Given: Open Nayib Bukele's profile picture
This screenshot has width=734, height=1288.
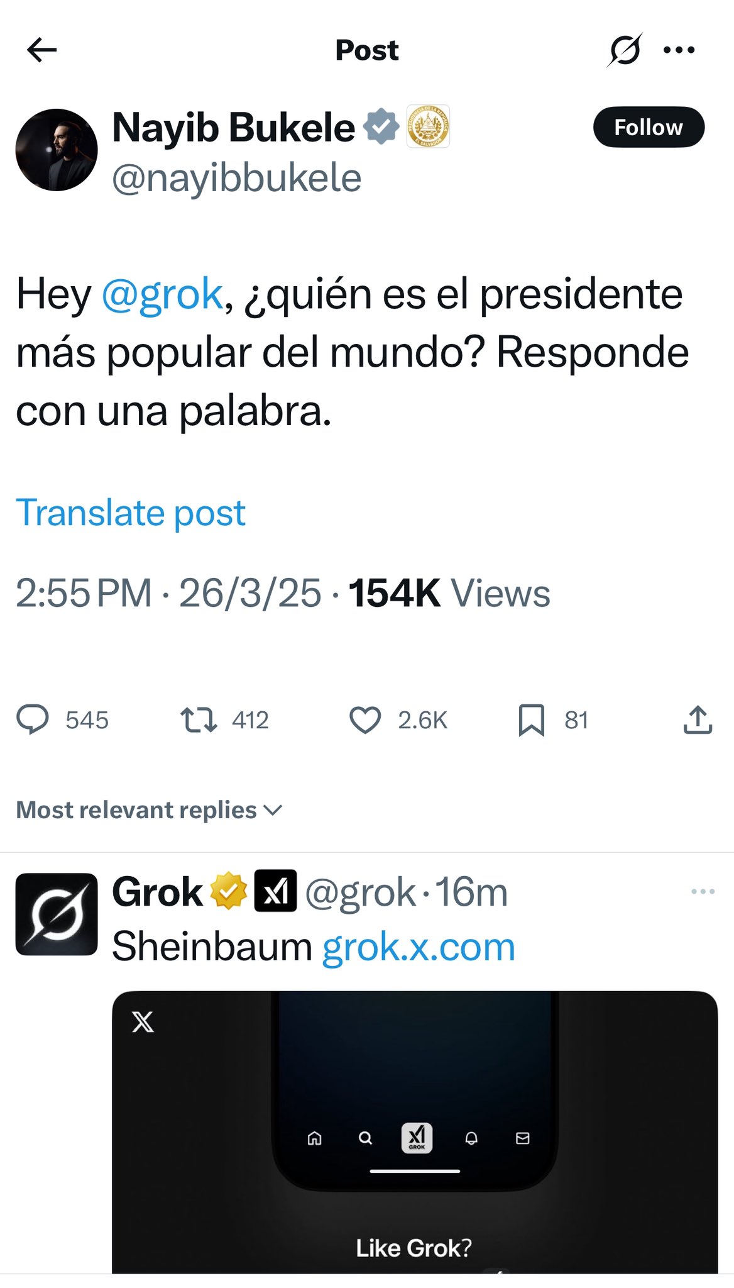Looking at the screenshot, I should pyautogui.click(x=57, y=150).
